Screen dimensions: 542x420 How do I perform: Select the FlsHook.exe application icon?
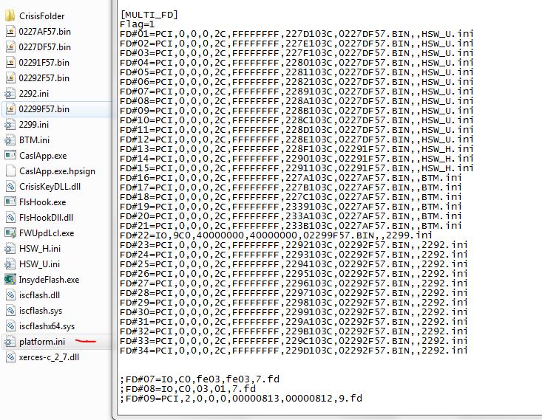pyautogui.click(x=10, y=202)
